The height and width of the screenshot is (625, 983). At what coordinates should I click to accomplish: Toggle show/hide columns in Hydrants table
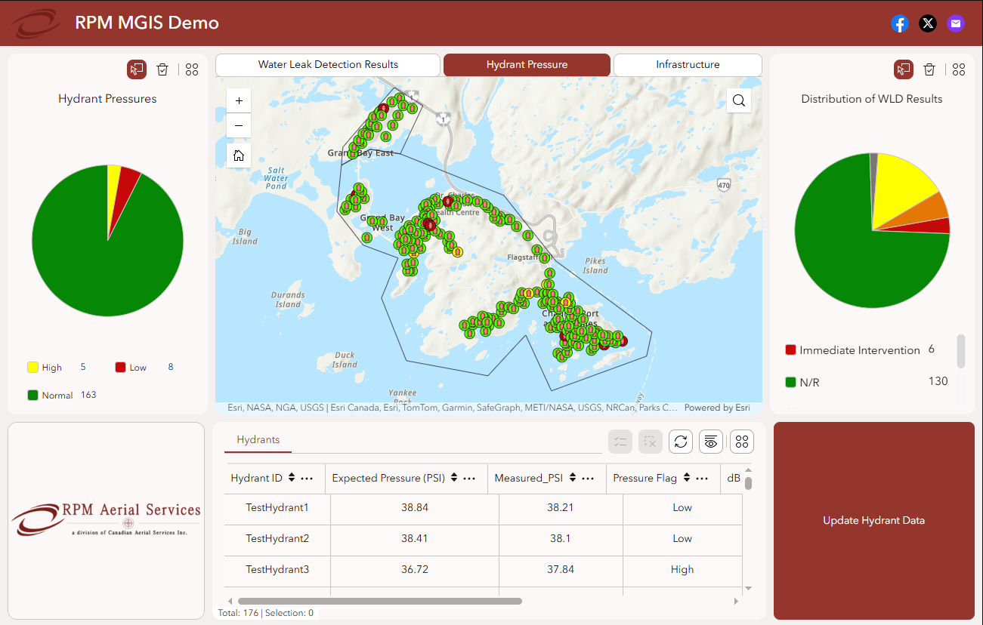710,442
